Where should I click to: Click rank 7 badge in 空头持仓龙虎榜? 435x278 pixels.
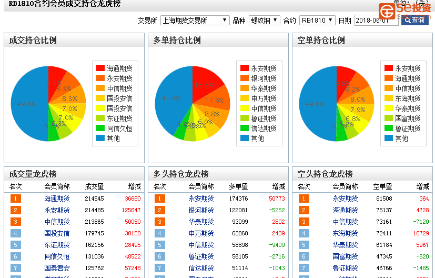(304, 268)
